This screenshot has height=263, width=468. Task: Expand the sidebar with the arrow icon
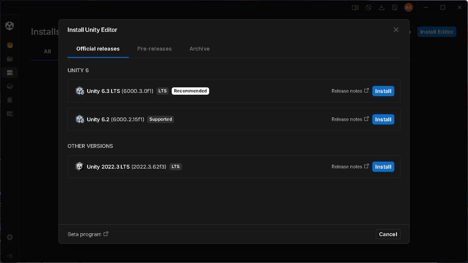10,256
